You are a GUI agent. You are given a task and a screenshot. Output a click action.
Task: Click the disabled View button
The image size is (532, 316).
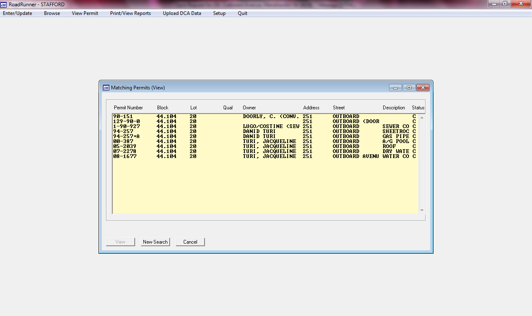click(121, 242)
